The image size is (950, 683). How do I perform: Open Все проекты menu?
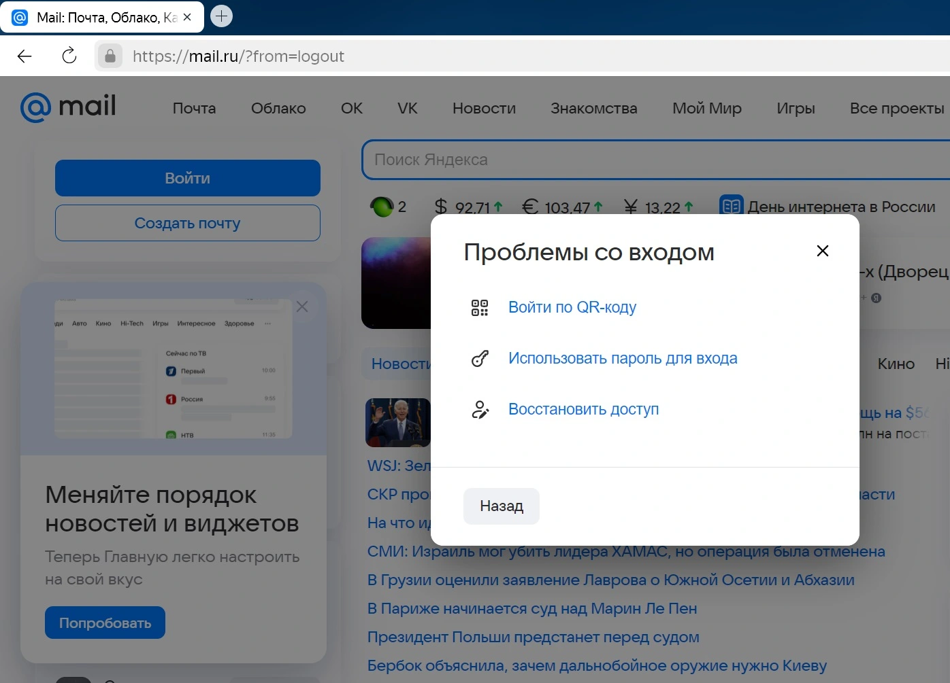(x=897, y=109)
